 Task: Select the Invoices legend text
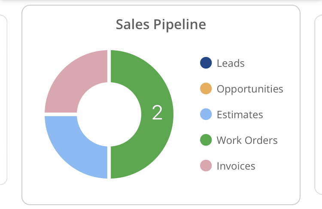tap(236, 166)
